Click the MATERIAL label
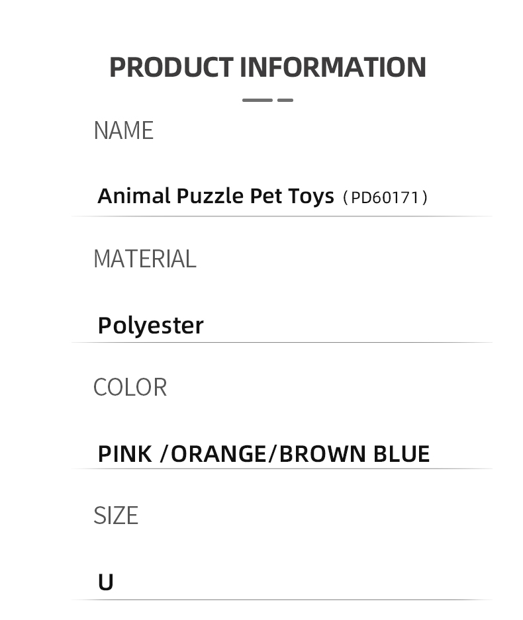Viewport: 523px width, 620px height. pos(145,259)
